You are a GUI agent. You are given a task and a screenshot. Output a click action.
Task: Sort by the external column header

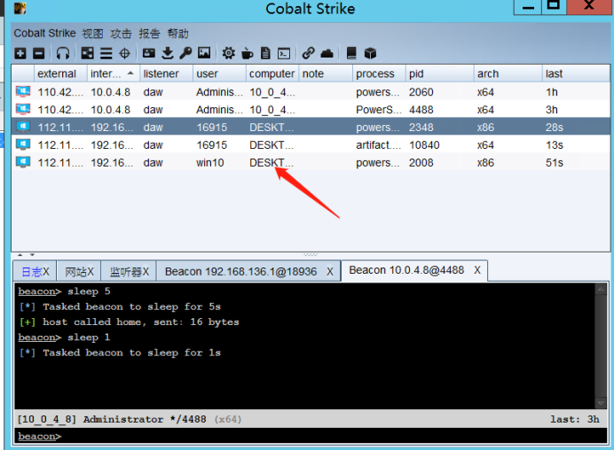pyautogui.click(x=60, y=74)
